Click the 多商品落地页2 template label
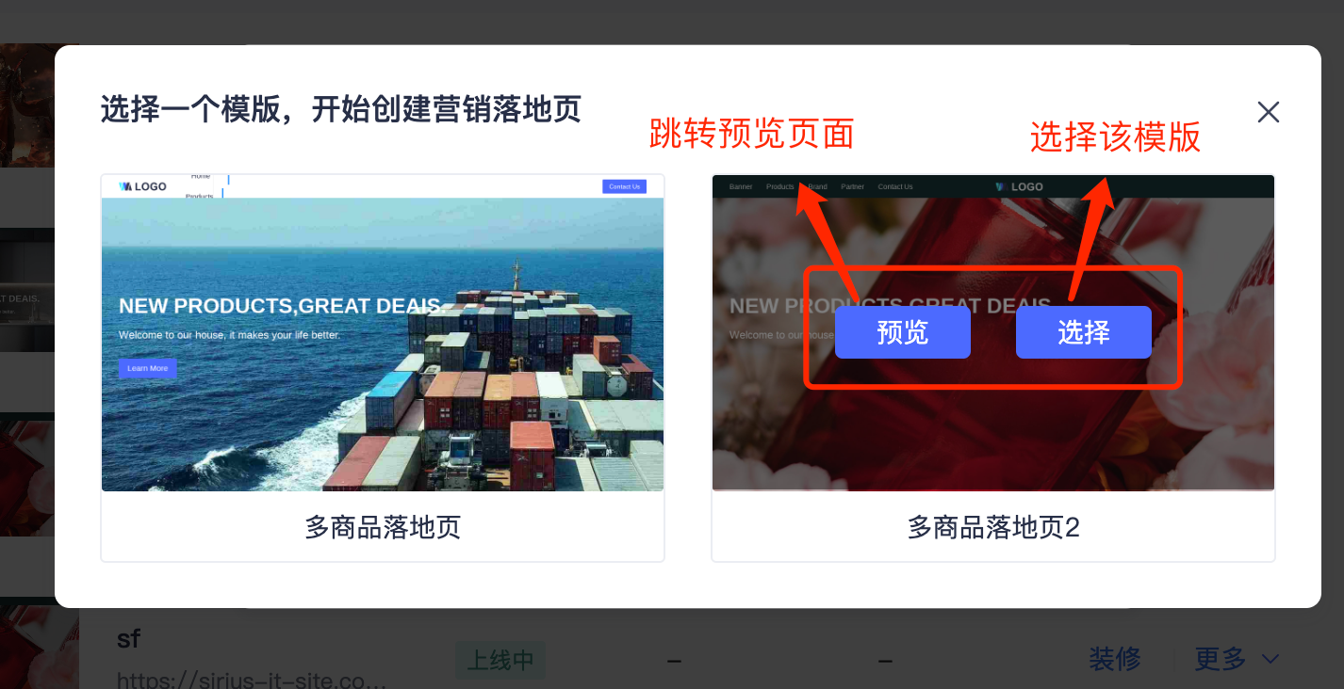Image resolution: width=1344 pixels, height=689 pixels. (993, 527)
